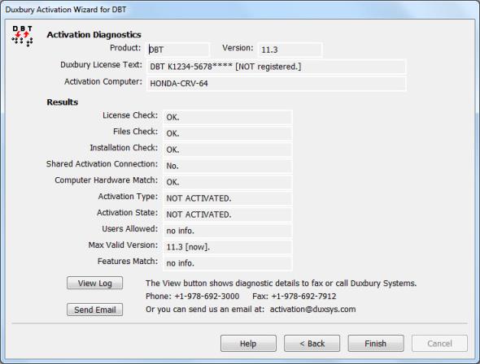This screenshot has width=480, height=364.
Task: Select the License Check result field
Action: coord(228,117)
